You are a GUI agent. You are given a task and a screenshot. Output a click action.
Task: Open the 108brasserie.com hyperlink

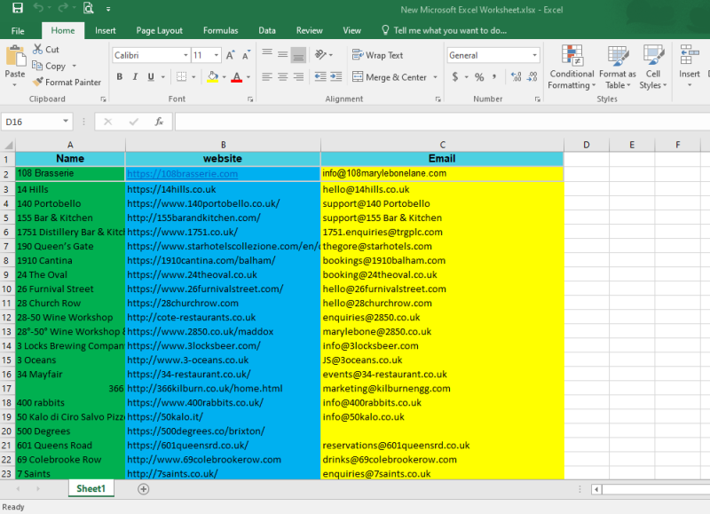[182, 173]
